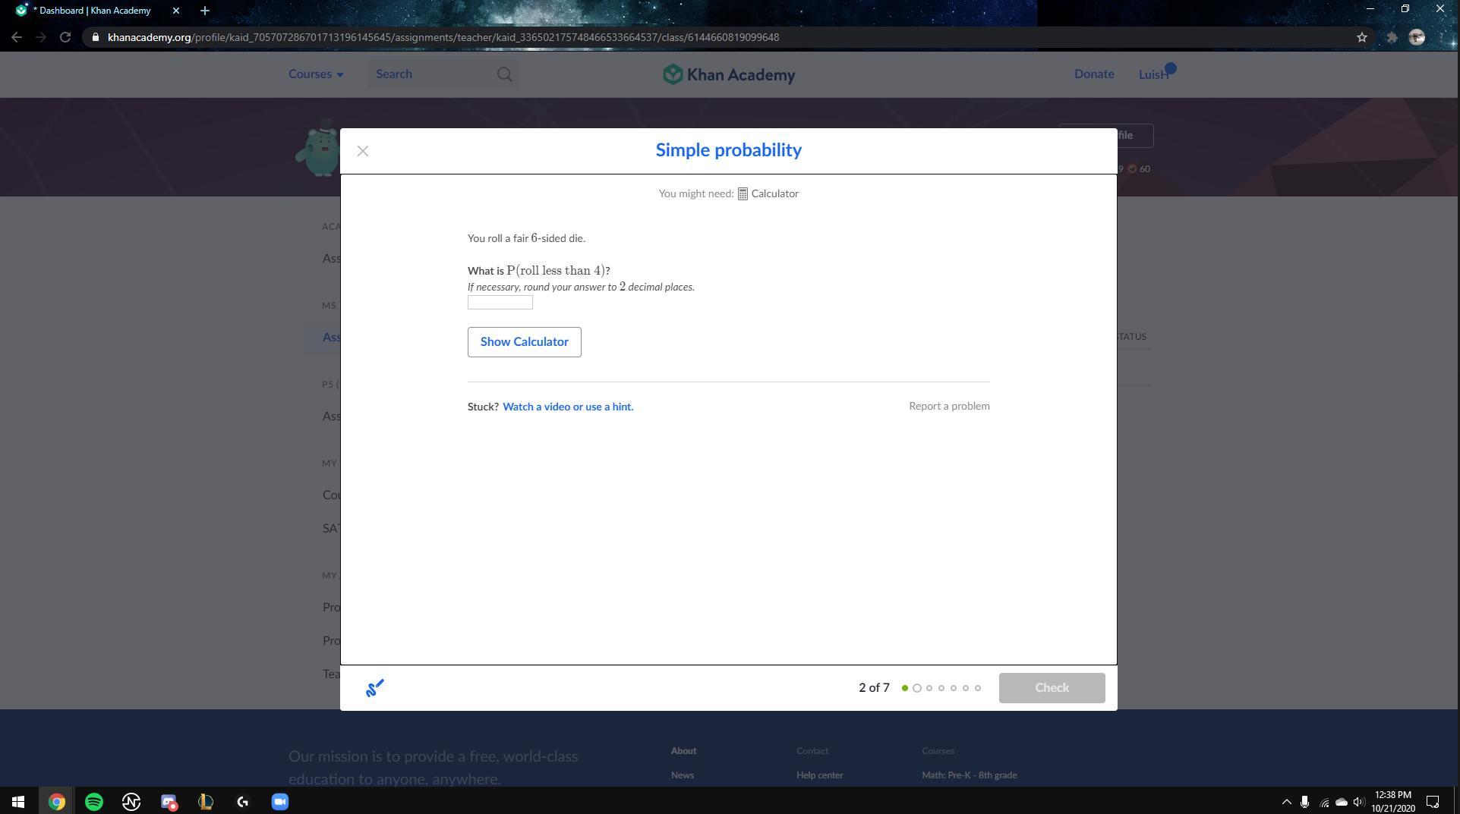Select the last progress dot
Image resolution: width=1460 pixels, height=814 pixels.
(978, 688)
